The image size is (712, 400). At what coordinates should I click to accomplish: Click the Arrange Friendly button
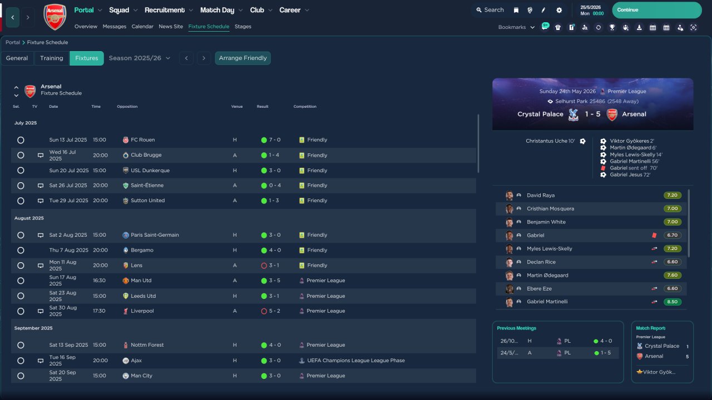click(243, 58)
